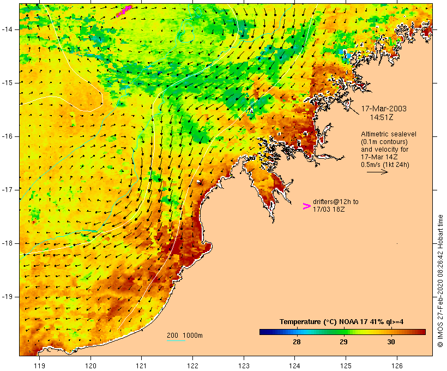Click the colorbar tick label 30
447x371 pixels.
(x=391, y=342)
